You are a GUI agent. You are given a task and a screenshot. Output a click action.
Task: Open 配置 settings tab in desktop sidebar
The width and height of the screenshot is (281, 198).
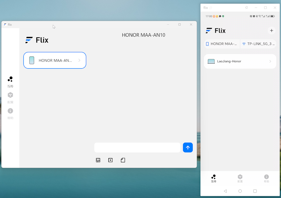point(10,98)
